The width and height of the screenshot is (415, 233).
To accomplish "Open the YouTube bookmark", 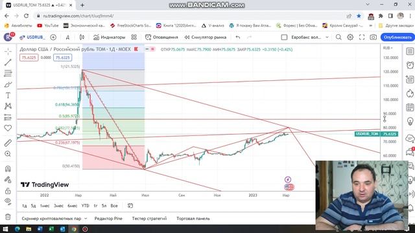I will click(x=48, y=25).
